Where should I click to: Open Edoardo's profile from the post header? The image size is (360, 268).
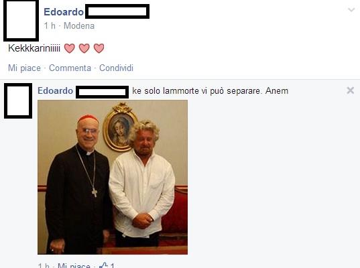click(64, 12)
